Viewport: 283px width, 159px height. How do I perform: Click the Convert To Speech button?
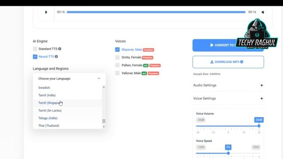pyautogui.click(x=228, y=45)
